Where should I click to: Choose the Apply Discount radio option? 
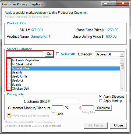[100, 96]
